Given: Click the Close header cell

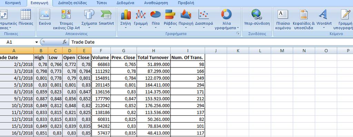Looking at the screenshot, I should click(84, 57).
